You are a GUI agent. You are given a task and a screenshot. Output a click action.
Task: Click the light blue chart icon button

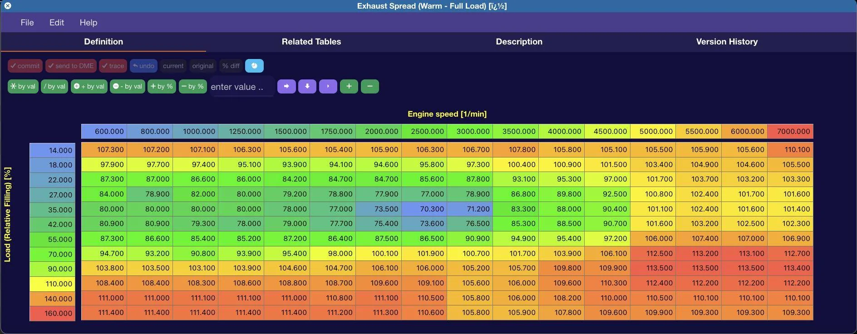[254, 66]
